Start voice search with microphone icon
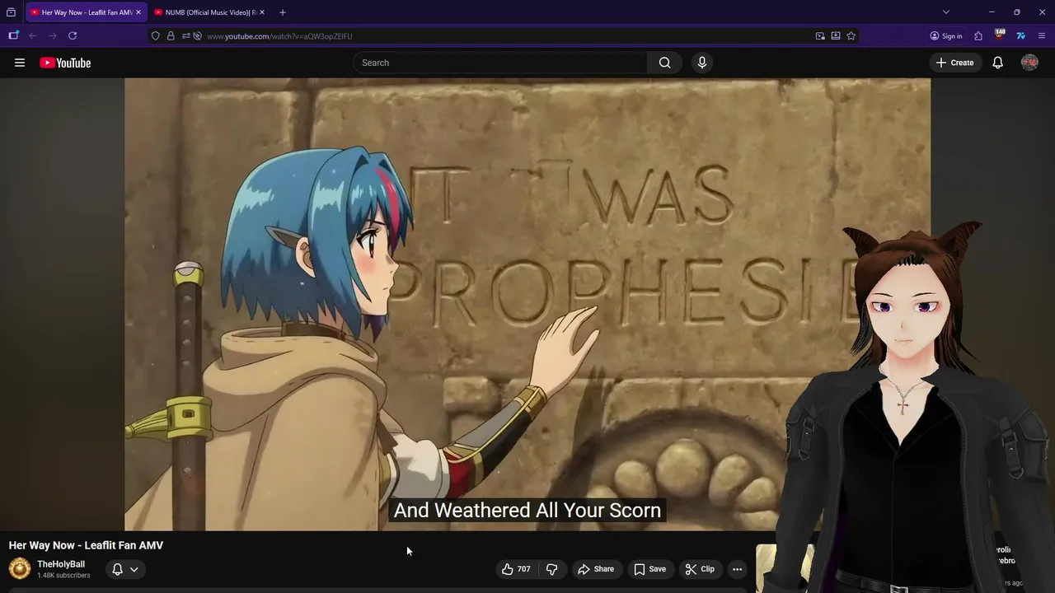The image size is (1055, 593). (702, 63)
